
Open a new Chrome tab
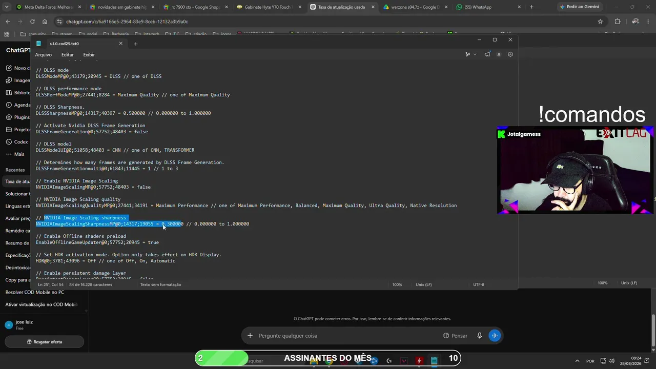coord(531,7)
